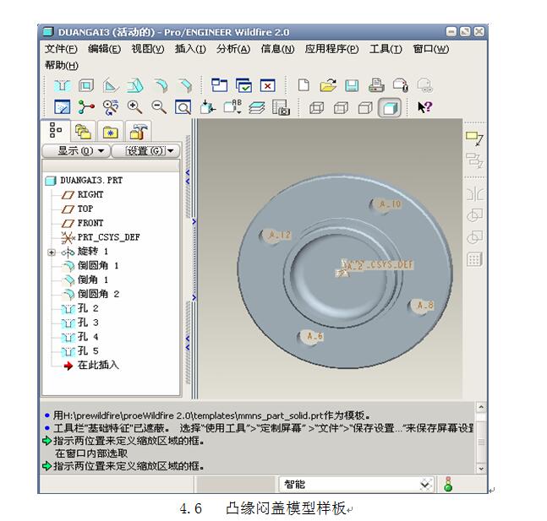
Task: Open an existing file
Action: (328, 85)
